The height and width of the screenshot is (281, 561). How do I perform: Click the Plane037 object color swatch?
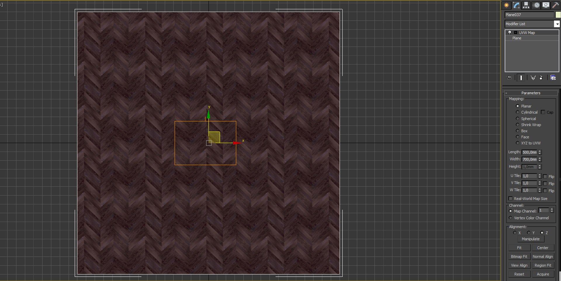[558, 15]
